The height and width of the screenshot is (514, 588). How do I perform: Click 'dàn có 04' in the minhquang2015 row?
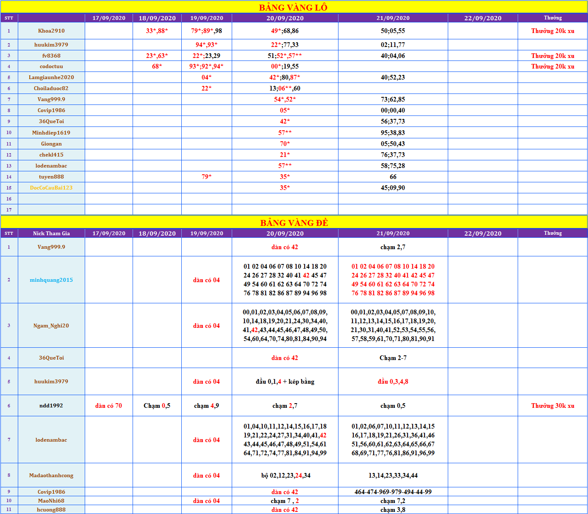point(207,280)
